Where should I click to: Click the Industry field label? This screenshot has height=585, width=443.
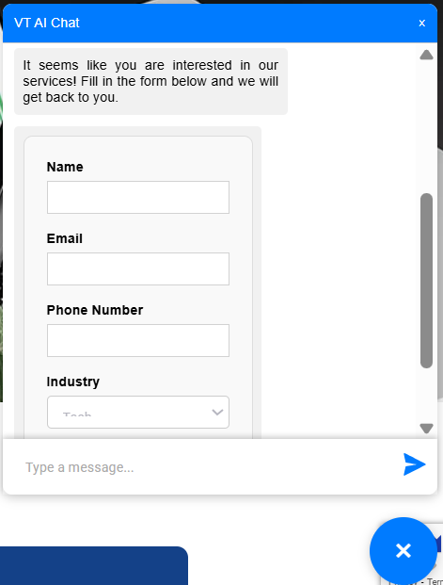coord(73,382)
